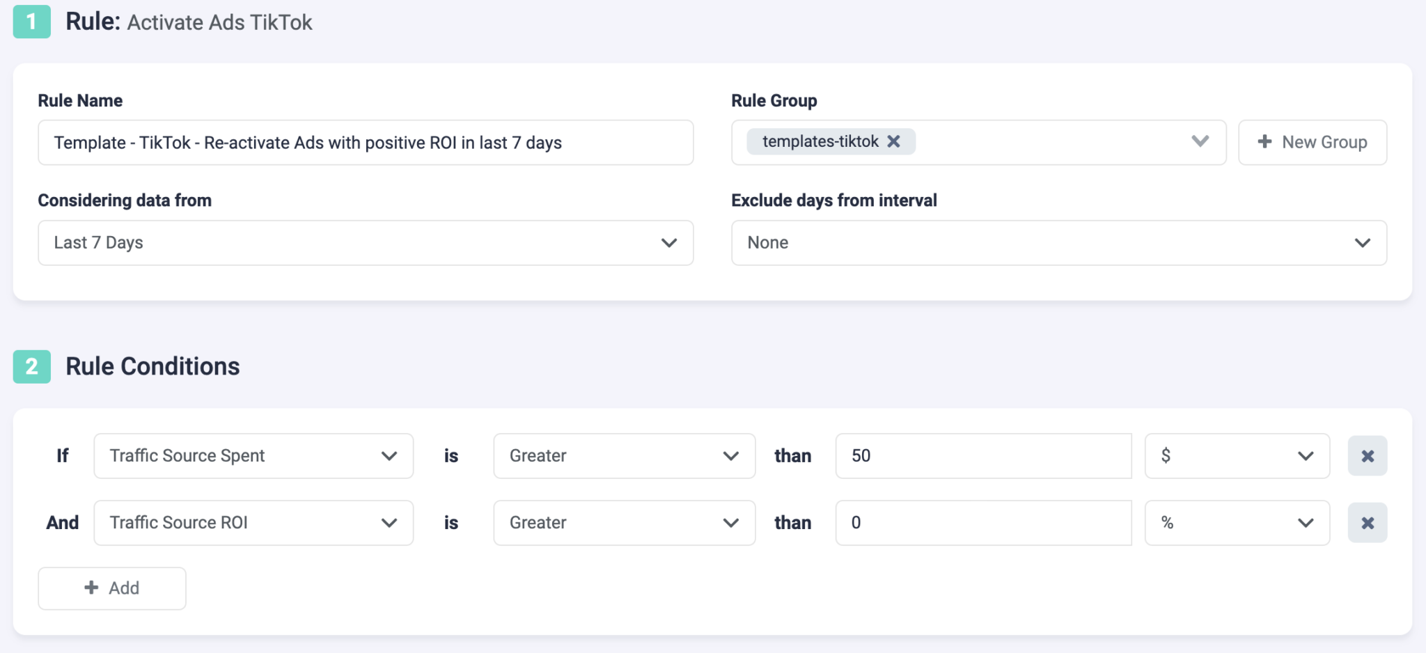This screenshot has height=653, width=1426.
Task: Click the plus icon inside New Group
Action: [1264, 141]
